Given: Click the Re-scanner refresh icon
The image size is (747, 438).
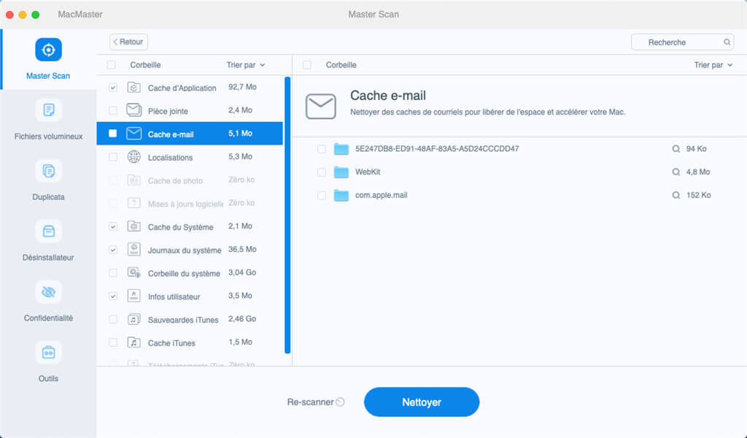Looking at the screenshot, I should coord(340,402).
